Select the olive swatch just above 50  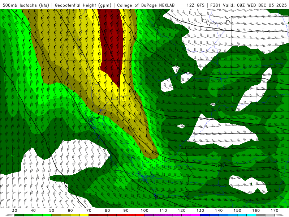(56, 215)
